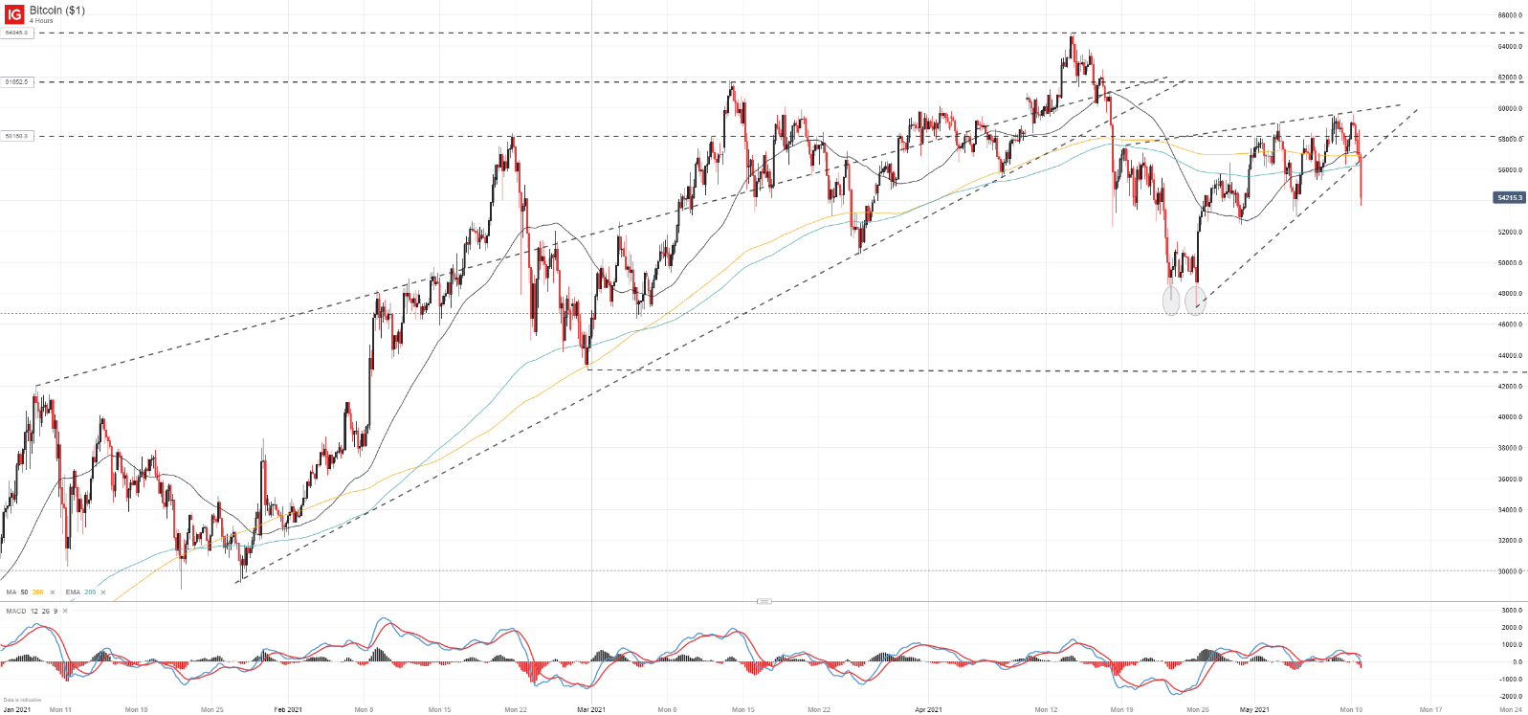Click the -1000.0 MACD axis label
This screenshot has height=715, width=1528.
[x=1511, y=679]
